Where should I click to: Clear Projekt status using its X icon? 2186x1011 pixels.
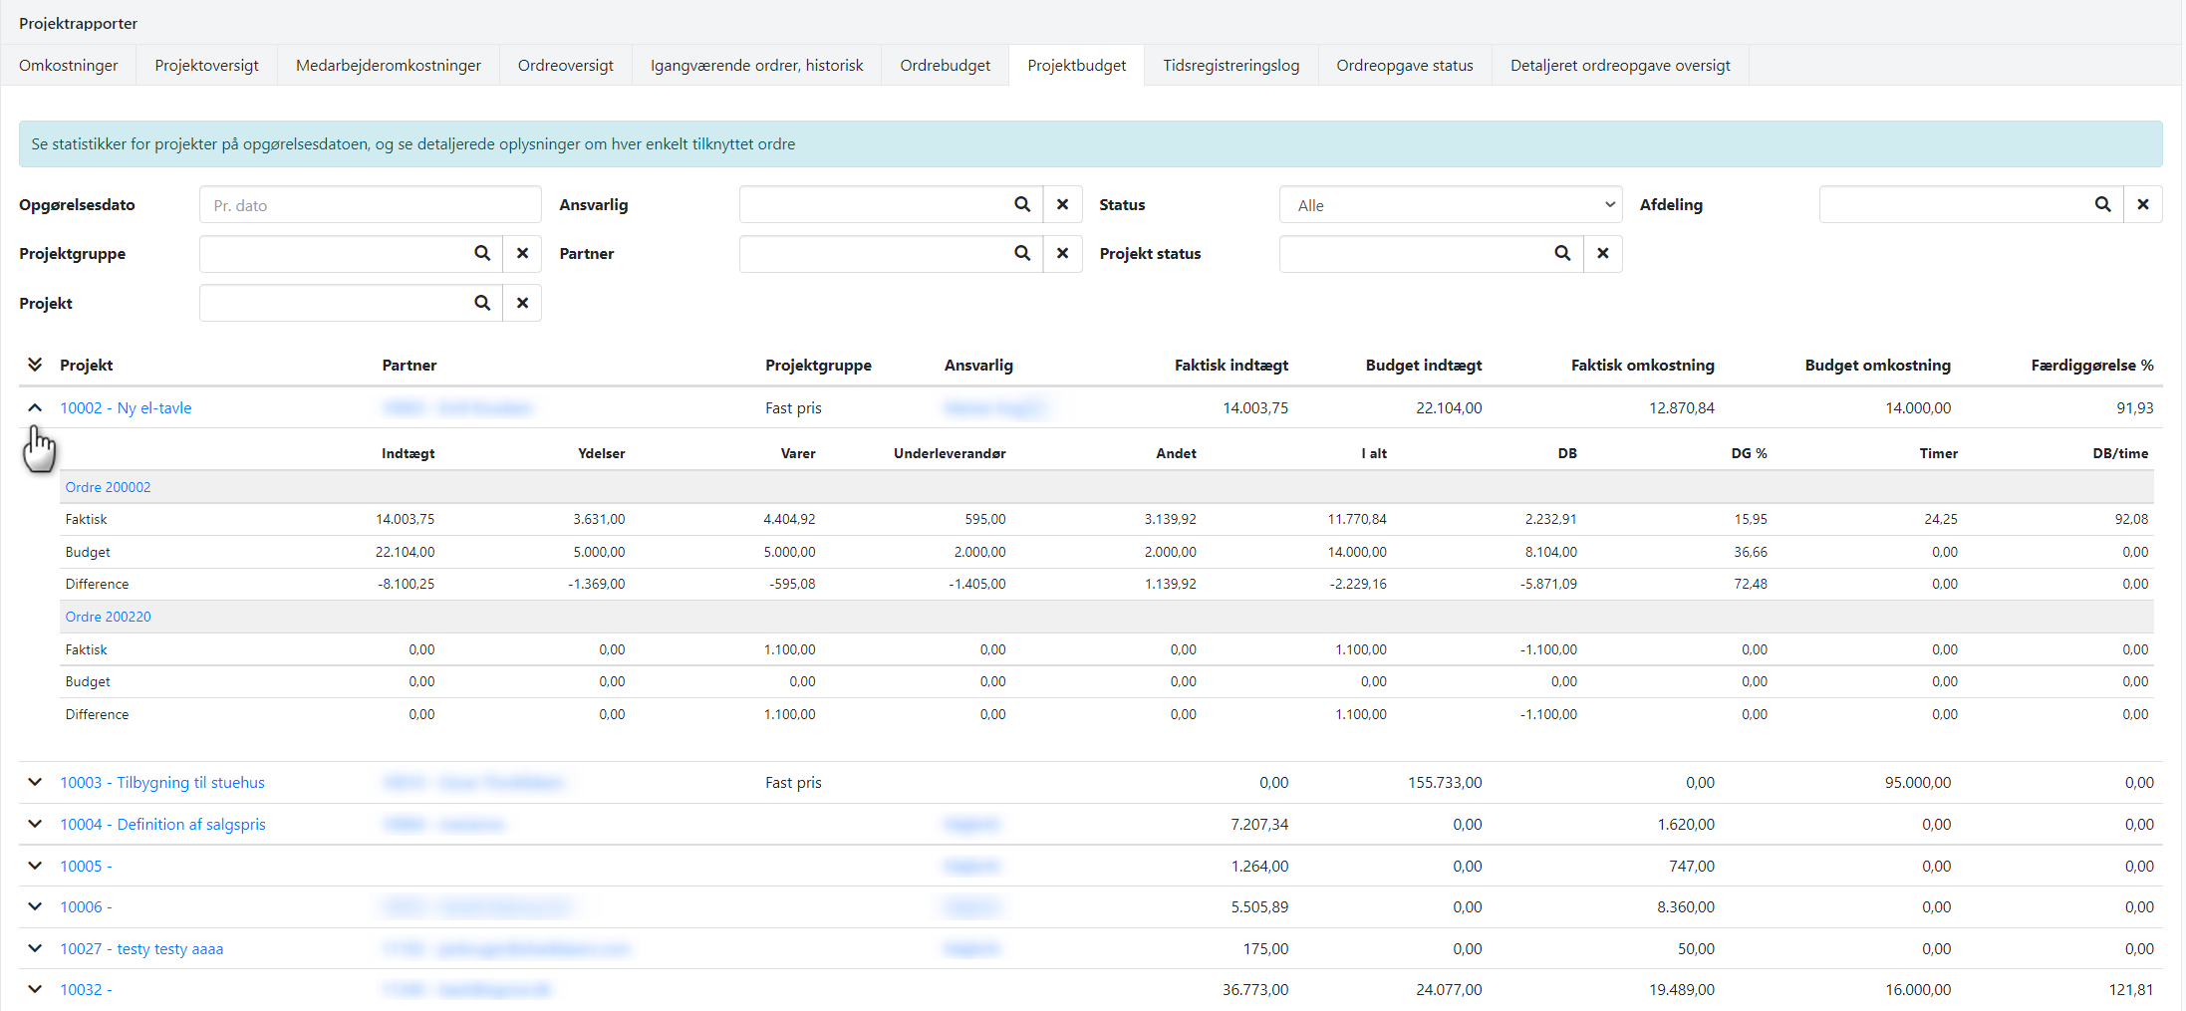[1603, 254]
